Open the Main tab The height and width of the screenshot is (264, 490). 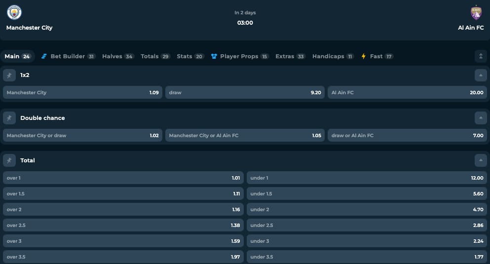coord(17,56)
